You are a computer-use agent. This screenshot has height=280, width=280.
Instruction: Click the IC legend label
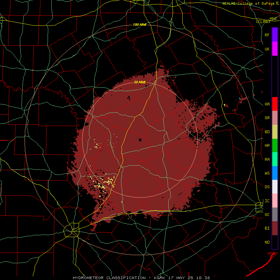tap(267, 201)
